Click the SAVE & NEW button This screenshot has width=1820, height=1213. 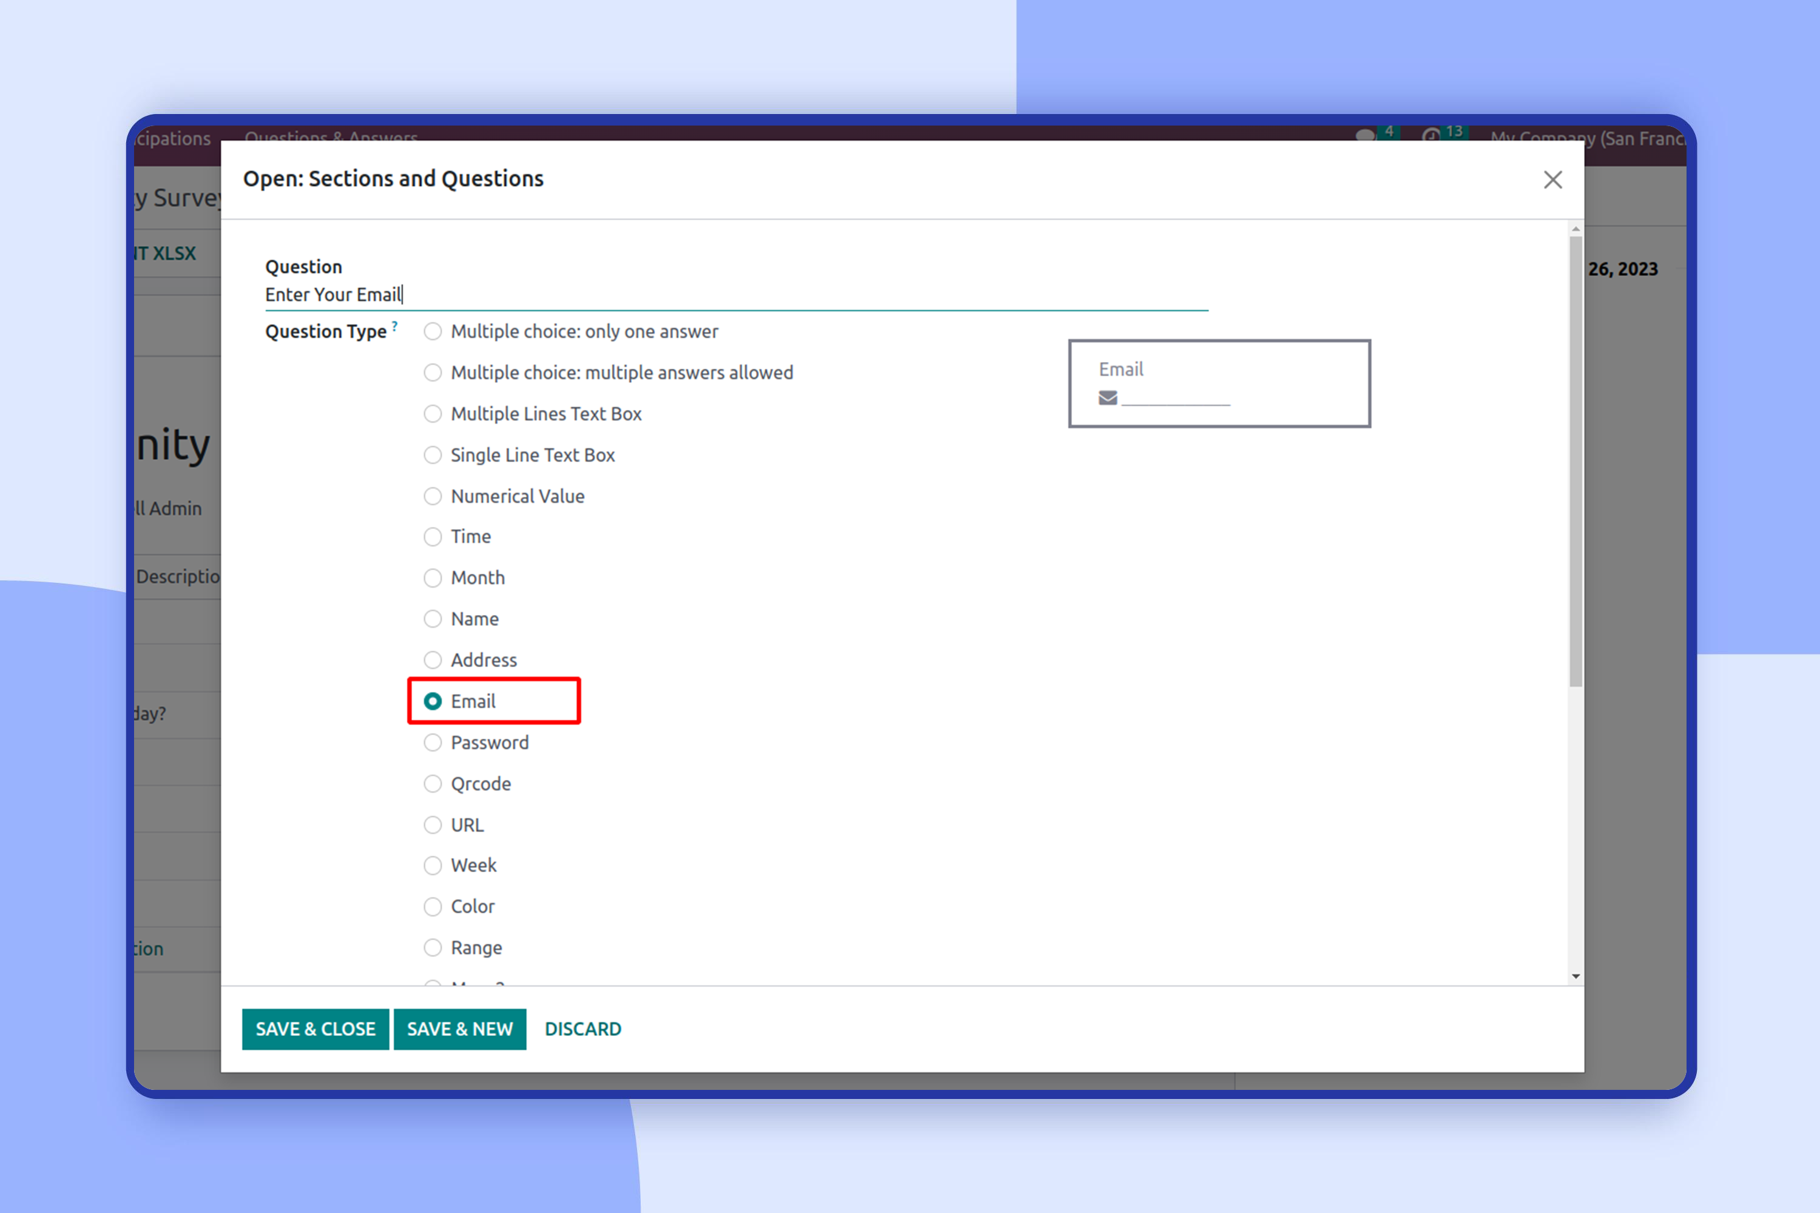tap(460, 1029)
